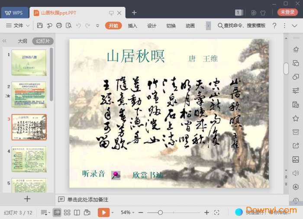Viewport: 303px width, 219px height.
Task: Open the 文件 menu
Action: [15, 25]
